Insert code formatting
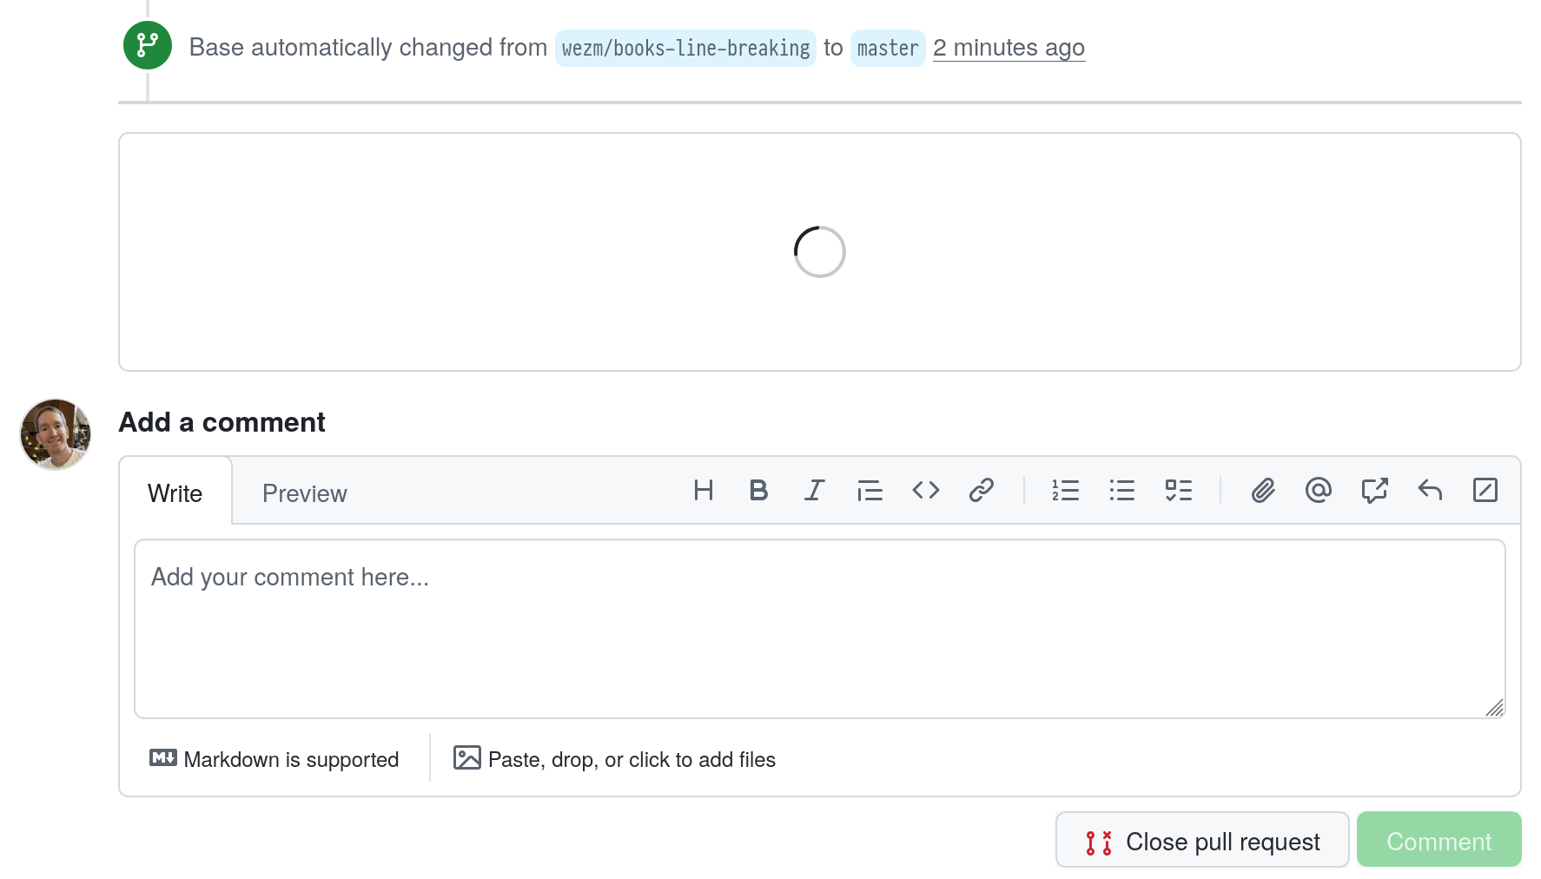This screenshot has width=1541, height=879. 925,491
